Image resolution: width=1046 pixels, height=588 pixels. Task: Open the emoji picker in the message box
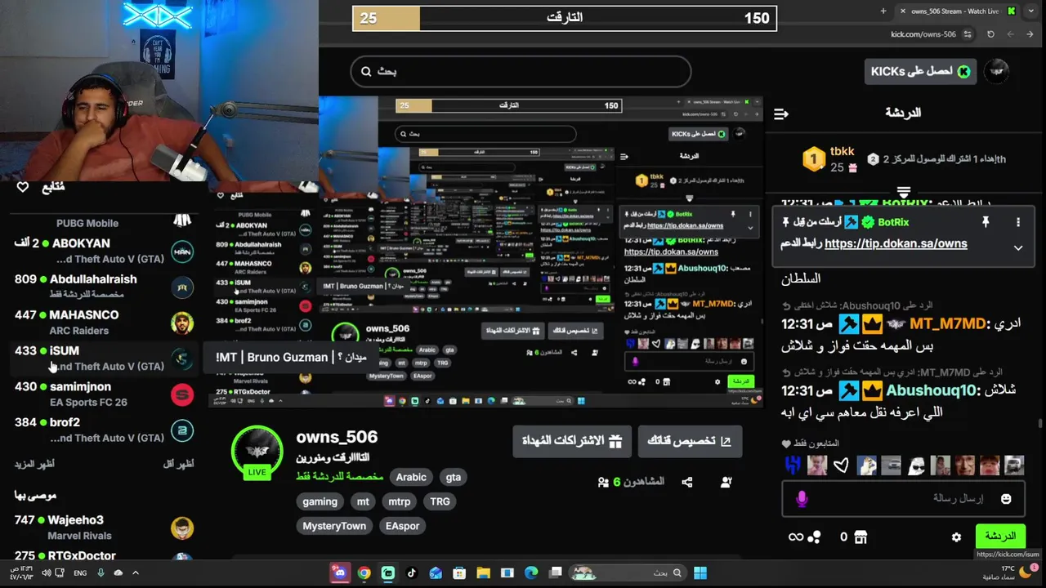pyautogui.click(x=1006, y=498)
